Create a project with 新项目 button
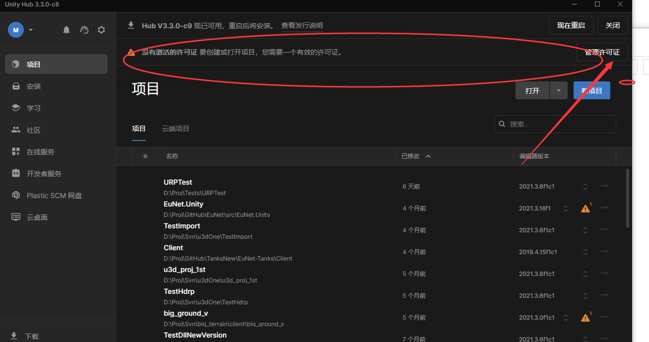This screenshot has width=649, height=342. pos(592,91)
